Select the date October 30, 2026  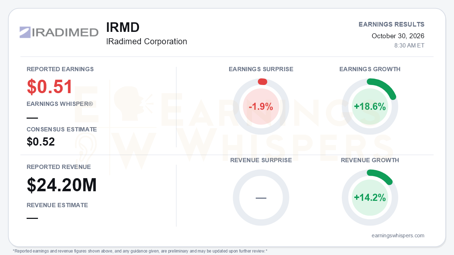pyautogui.click(x=398, y=36)
